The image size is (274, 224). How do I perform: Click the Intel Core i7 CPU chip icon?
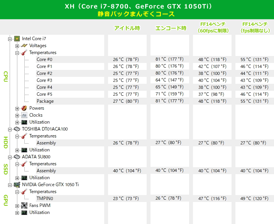point(17,39)
